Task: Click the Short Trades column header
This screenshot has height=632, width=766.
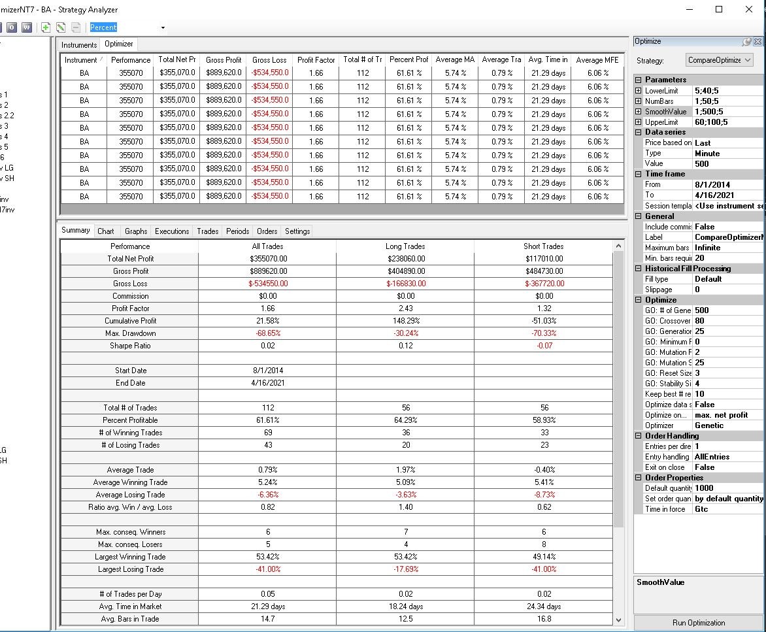Action: [x=543, y=246]
